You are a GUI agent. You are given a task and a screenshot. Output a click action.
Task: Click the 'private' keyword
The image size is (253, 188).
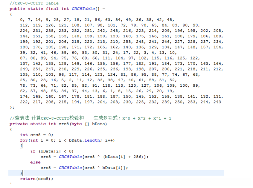click(x=19, y=124)
